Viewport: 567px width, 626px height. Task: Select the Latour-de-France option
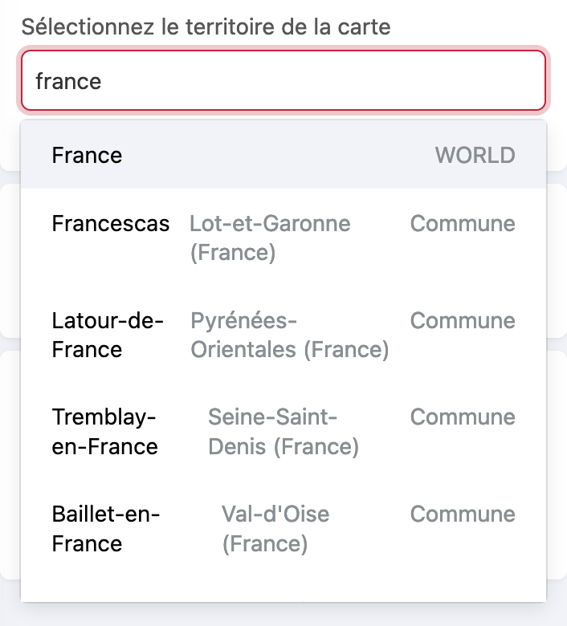pyautogui.click(x=108, y=335)
